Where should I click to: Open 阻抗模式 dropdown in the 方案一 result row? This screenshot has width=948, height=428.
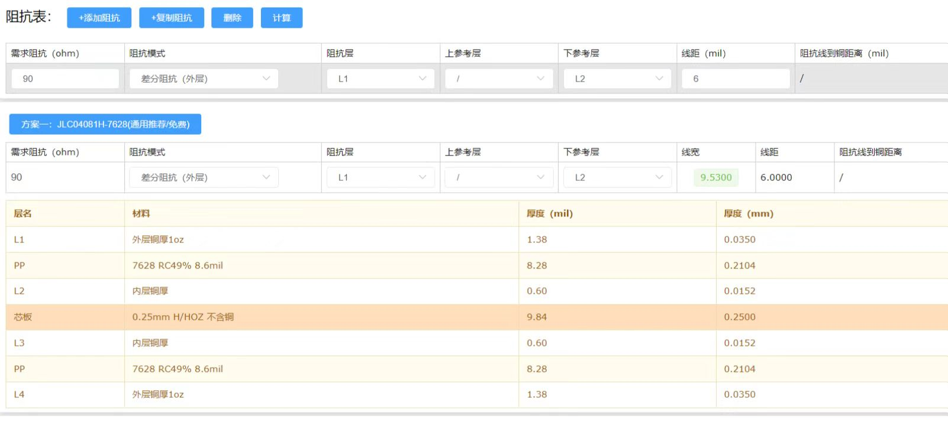tap(204, 177)
